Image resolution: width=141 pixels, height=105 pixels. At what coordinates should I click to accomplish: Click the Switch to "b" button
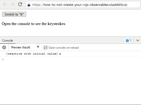click(x=14, y=14)
